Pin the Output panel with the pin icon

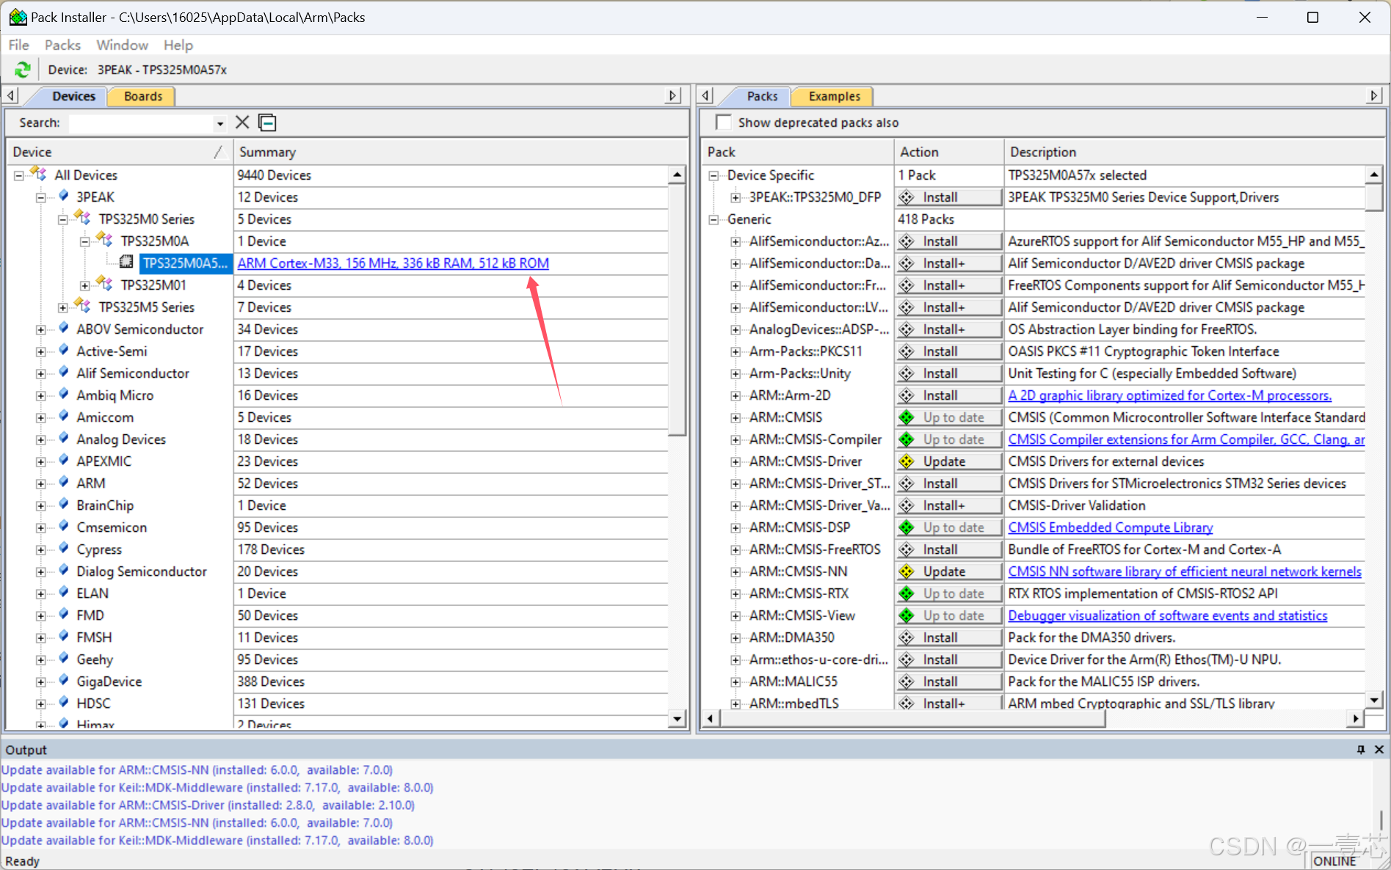pyautogui.click(x=1361, y=750)
